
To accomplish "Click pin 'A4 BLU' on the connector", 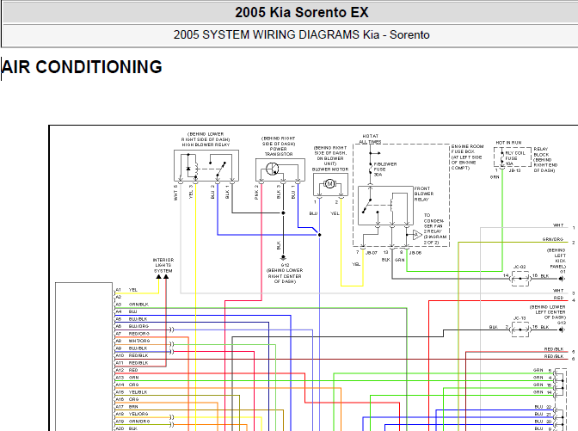I will (126, 312).
